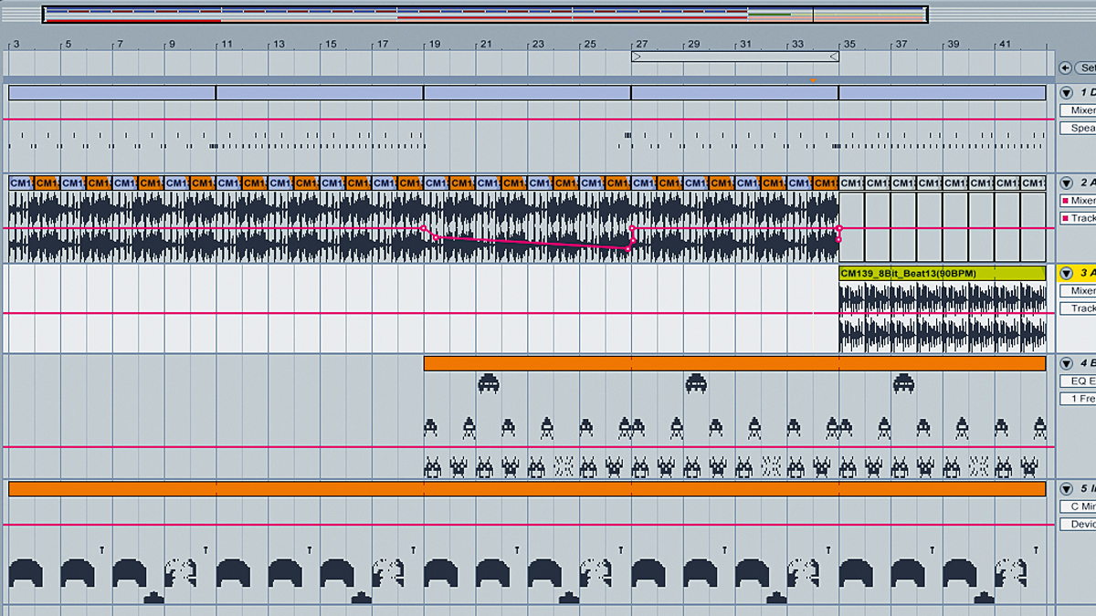Fold track 4 with its unfold triangle
Image resolution: width=1096 pixels, height=616 pixels.
point(1066,363)
